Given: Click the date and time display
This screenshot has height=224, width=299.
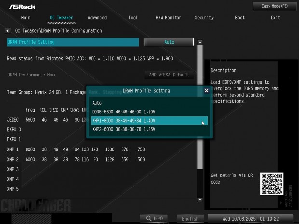Looking at the screenshot, I should pos(251,219).
